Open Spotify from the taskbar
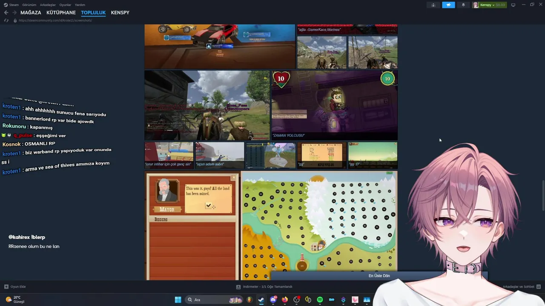Screen dimensions: 545x306 [x=320, y=300]
